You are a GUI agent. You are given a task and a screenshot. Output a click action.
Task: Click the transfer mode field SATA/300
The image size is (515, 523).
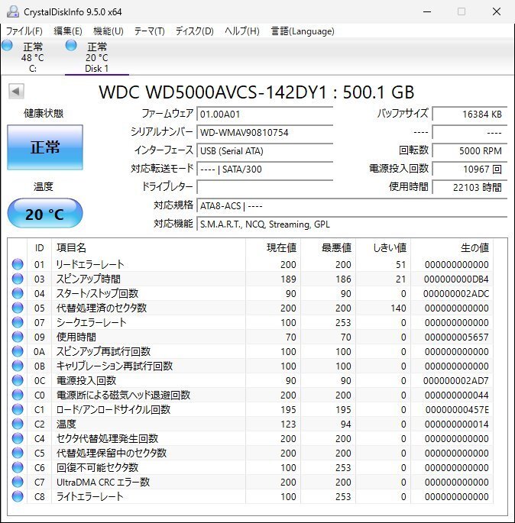265,169
